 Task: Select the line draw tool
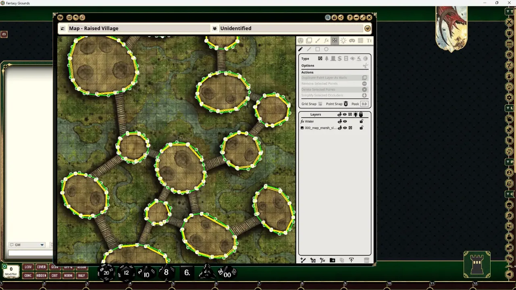coord(309,49)
